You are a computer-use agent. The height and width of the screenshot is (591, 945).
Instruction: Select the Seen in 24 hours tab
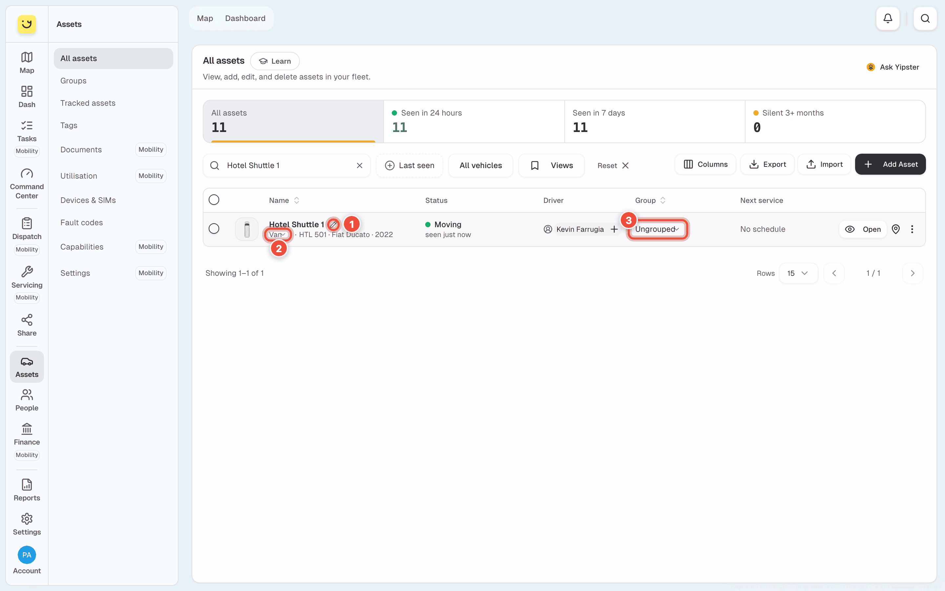click(474, 121)
